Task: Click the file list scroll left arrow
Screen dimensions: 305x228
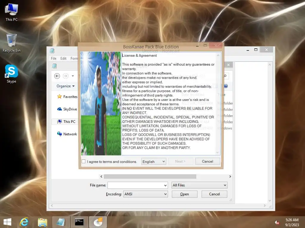Action: pyautogui.click(x=101, y=176)
